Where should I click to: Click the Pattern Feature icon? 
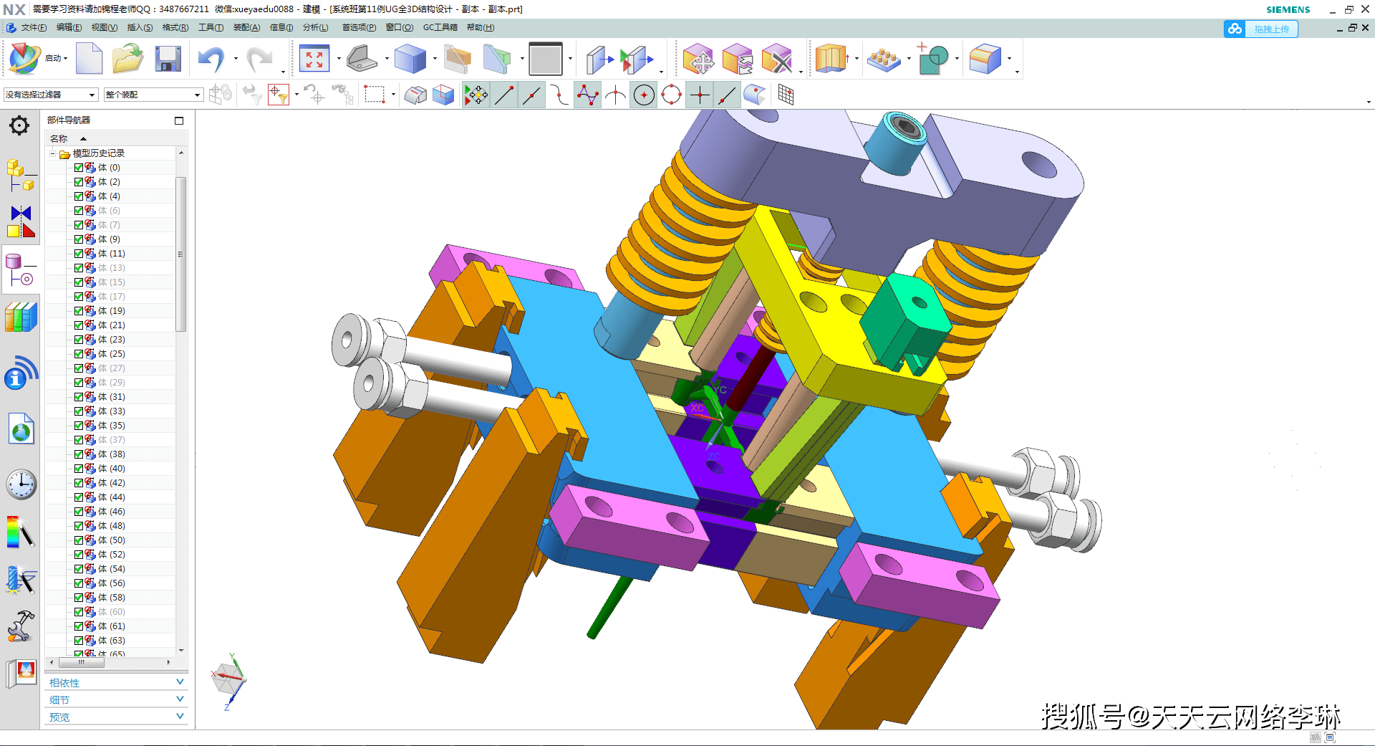tap(884, 59)
